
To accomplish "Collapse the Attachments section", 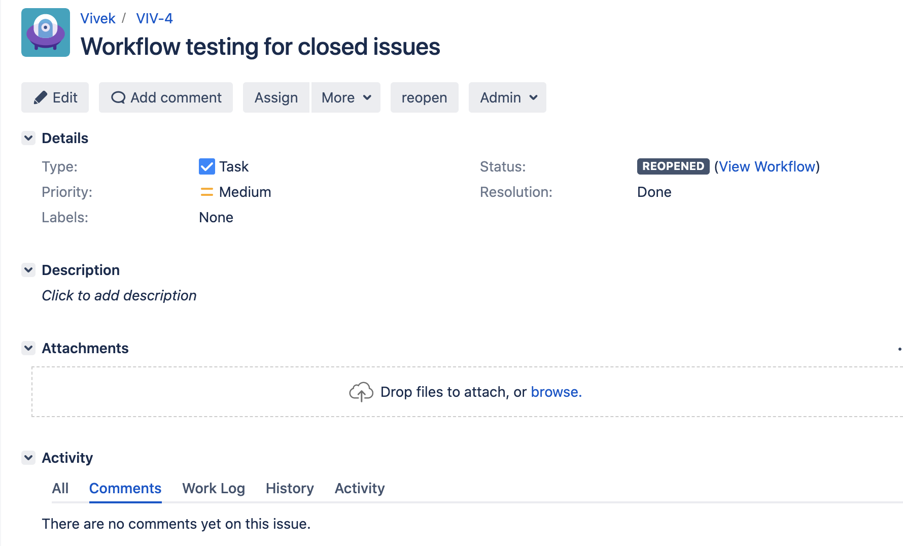I will click(28, 348).
